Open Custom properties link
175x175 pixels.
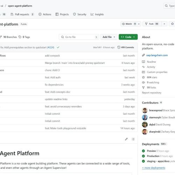157,72
